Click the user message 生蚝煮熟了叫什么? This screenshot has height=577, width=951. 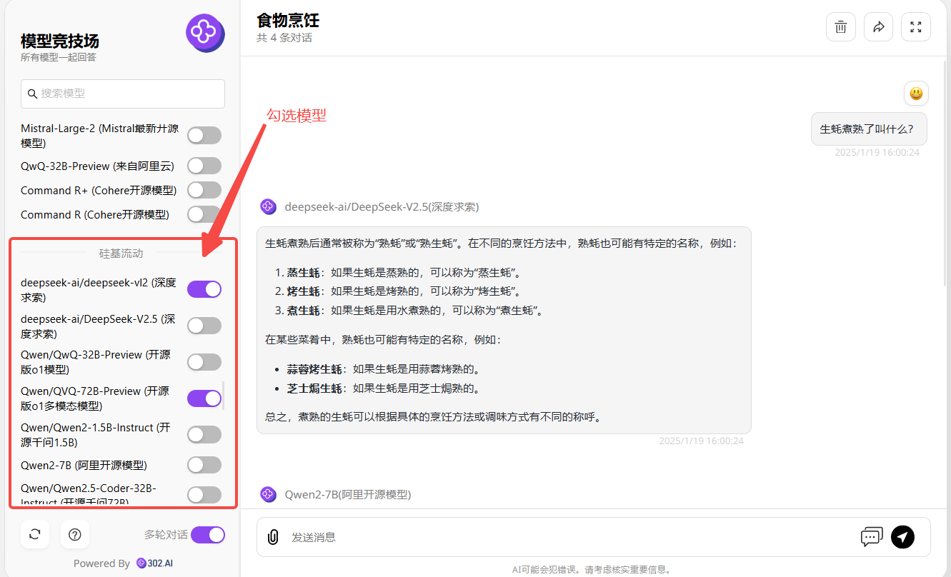click(869, 129)
